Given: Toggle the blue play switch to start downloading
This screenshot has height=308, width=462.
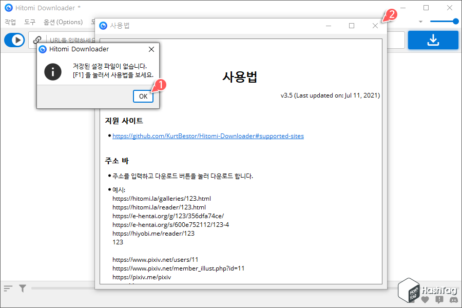Looking at the screenshot, I should [14, 40].
